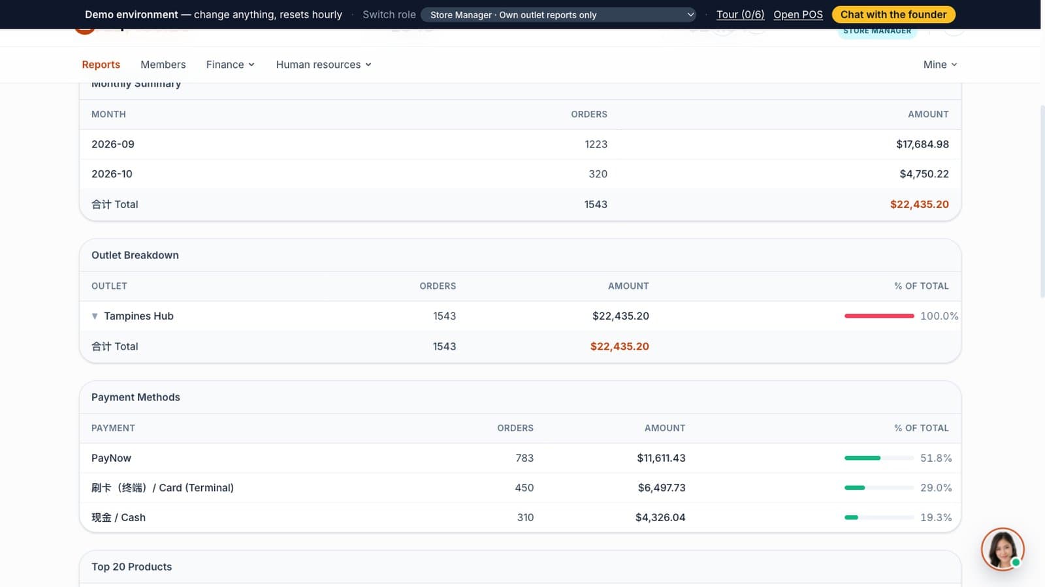The width and height of the screenshot is (1045, 587).
Task: Open the Mine dropdown menu
Action: 940,65
